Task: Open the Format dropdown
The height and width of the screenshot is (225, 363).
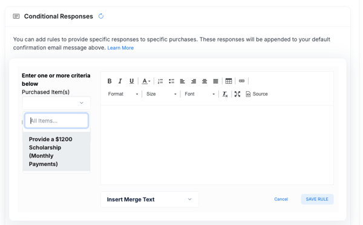Action: tap(123, 94)
